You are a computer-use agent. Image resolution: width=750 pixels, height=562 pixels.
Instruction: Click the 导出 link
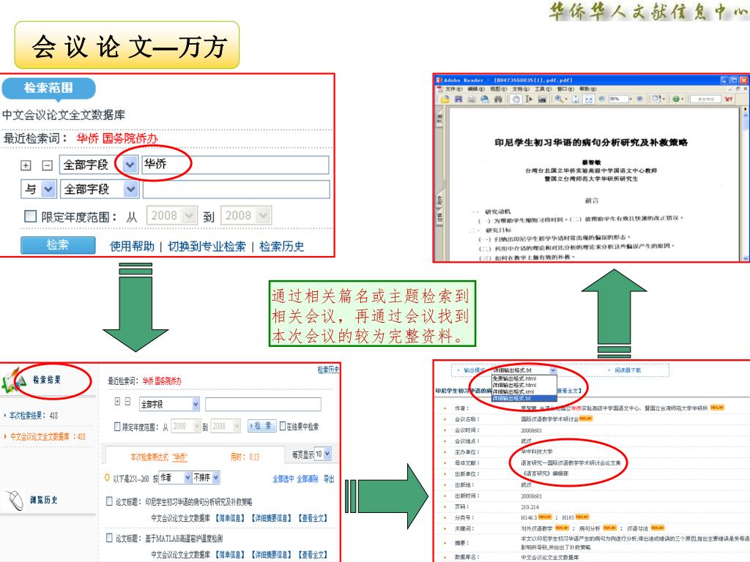329,479
